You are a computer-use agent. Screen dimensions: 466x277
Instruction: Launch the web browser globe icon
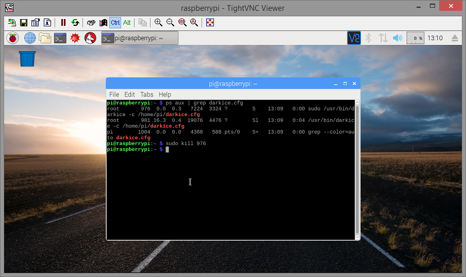(x=30, y=38)
